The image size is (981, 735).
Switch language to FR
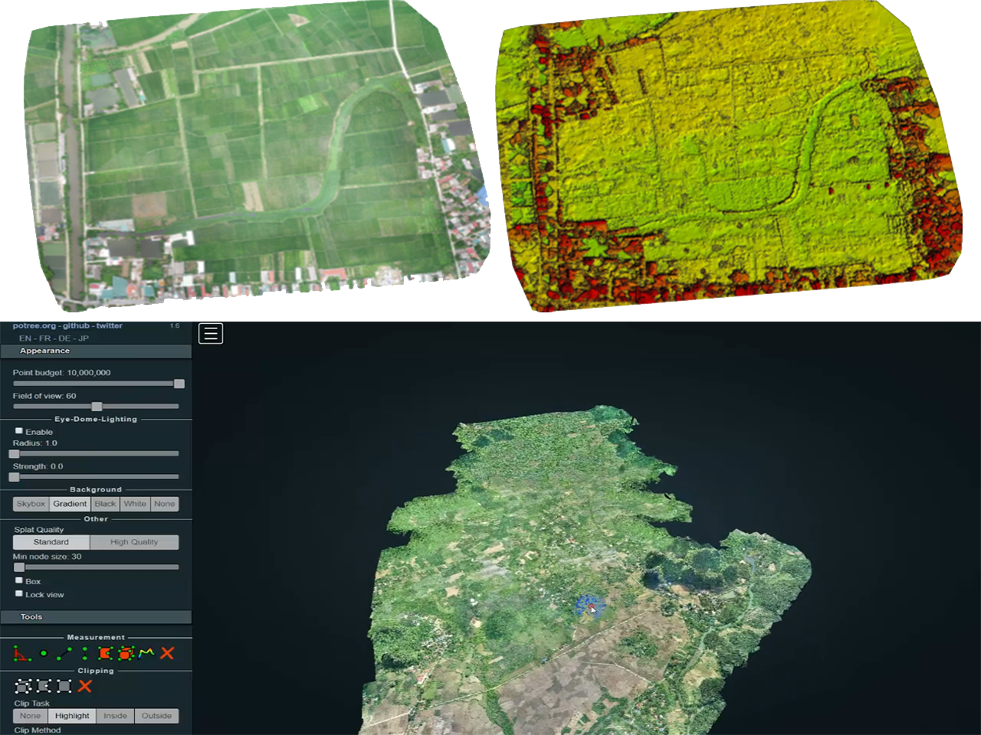coord(45,338)
